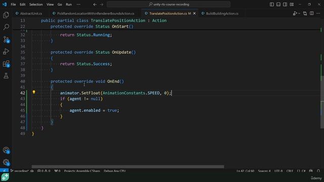Open the Search view in activity bar
The image size is (324, 182).
(6, 27)
